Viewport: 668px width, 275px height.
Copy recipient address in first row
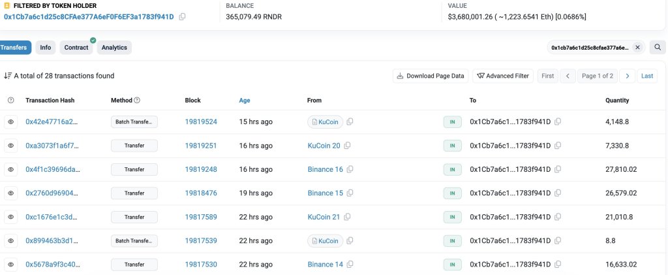click(x=558, y=122)
